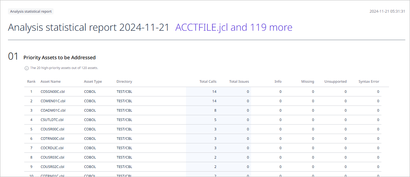
Task: Click the Rank column header
Action: (x=31, y=82)
